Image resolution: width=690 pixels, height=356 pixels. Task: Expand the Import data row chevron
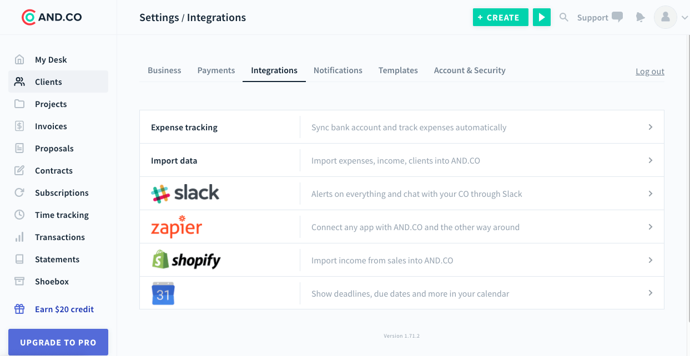tap(651, 160)
